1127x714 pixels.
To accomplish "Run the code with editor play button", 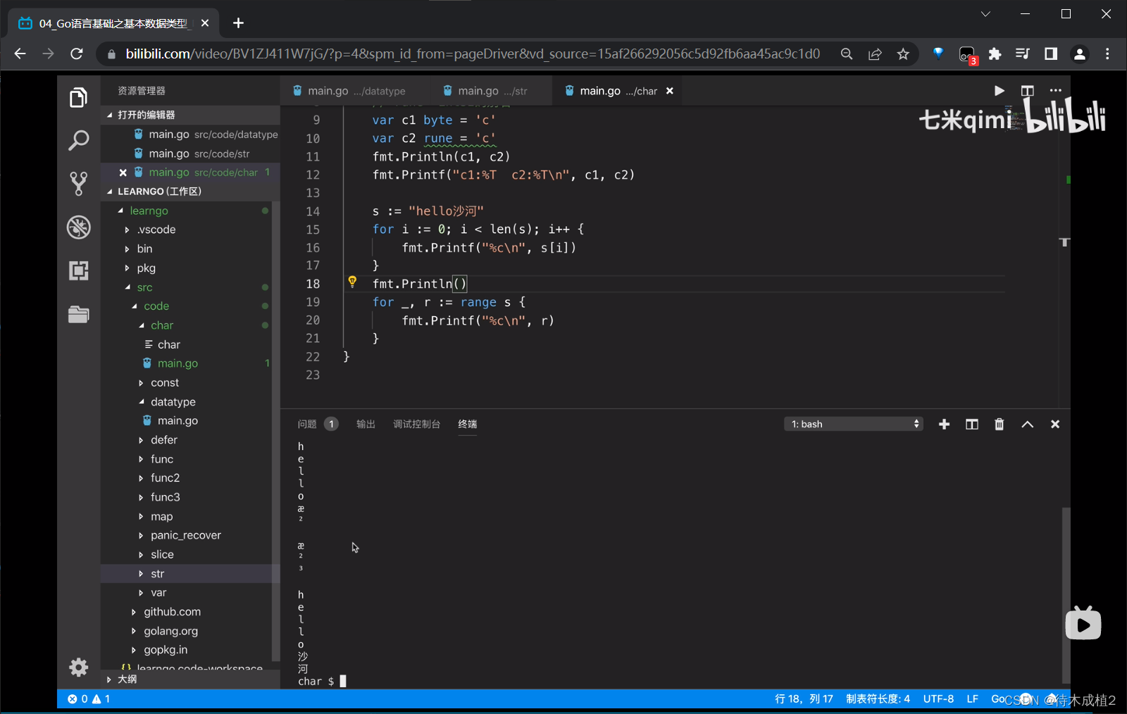I will pos(999,91).
